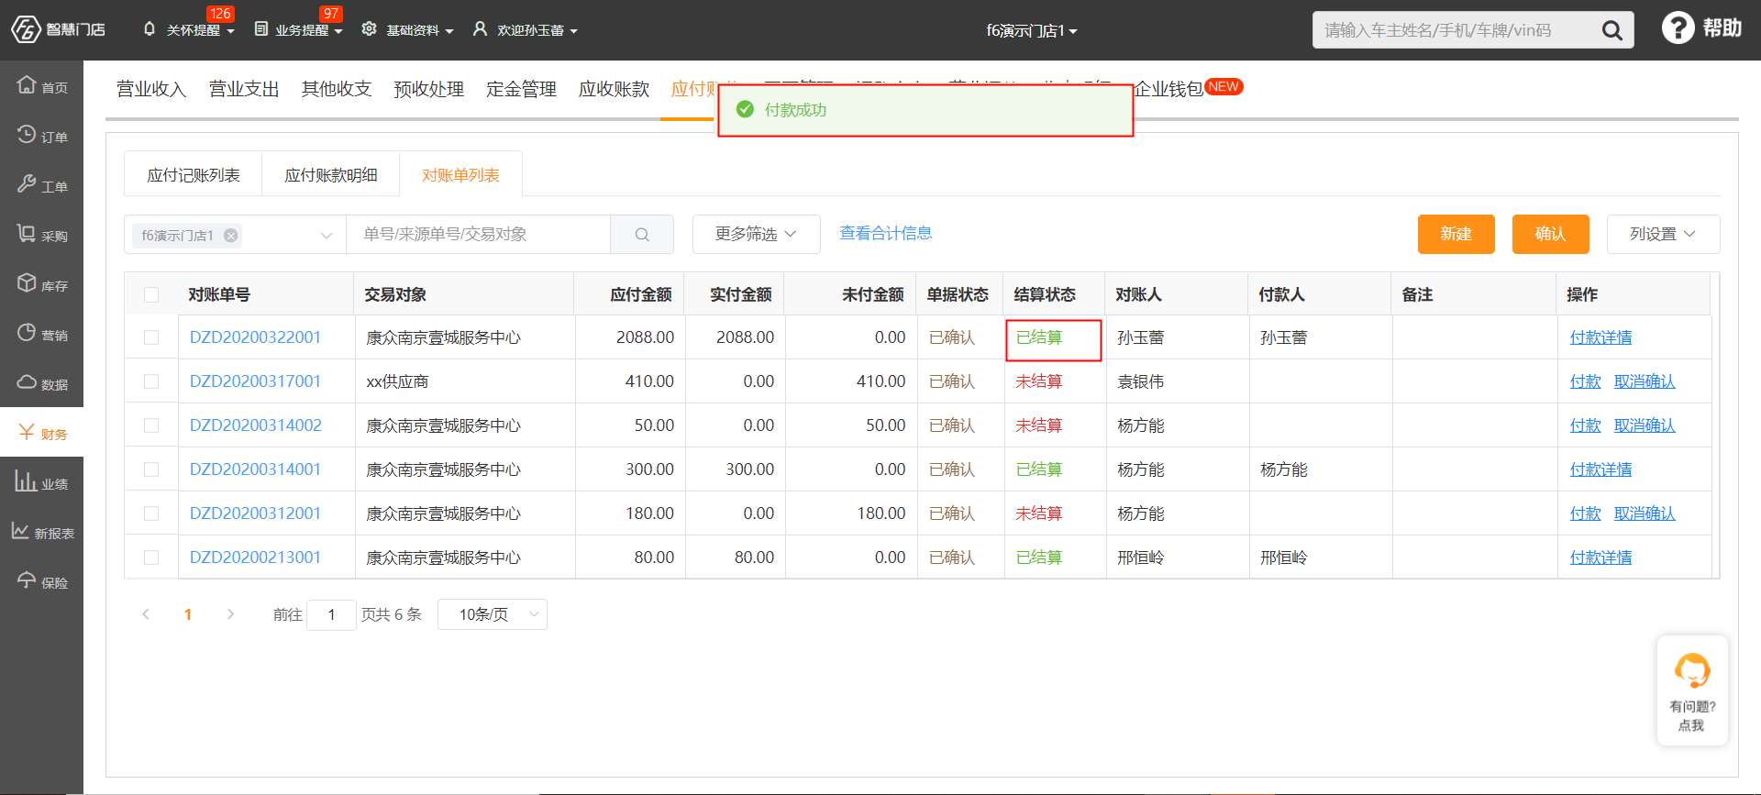1761x795 pixels.
Task: Click the 智慧门店 logo
Action: tap(58, 29)
